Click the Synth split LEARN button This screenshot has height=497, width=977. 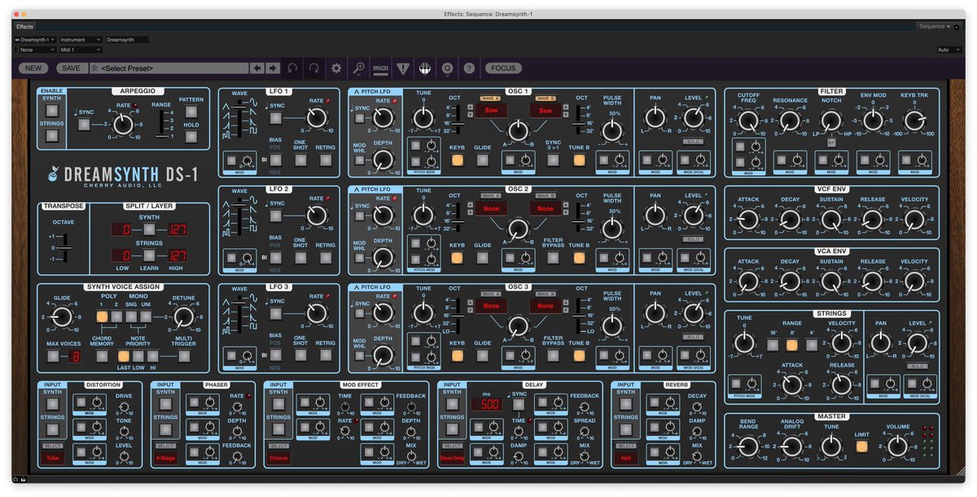click(149, 229)
